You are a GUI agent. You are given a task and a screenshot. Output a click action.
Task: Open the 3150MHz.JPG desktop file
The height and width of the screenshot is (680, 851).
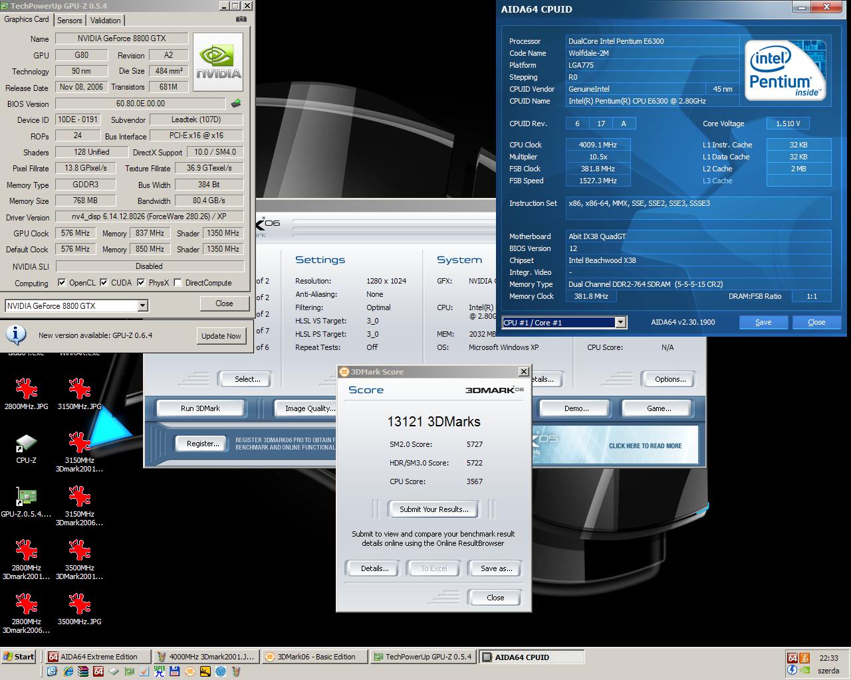[80, 394]
